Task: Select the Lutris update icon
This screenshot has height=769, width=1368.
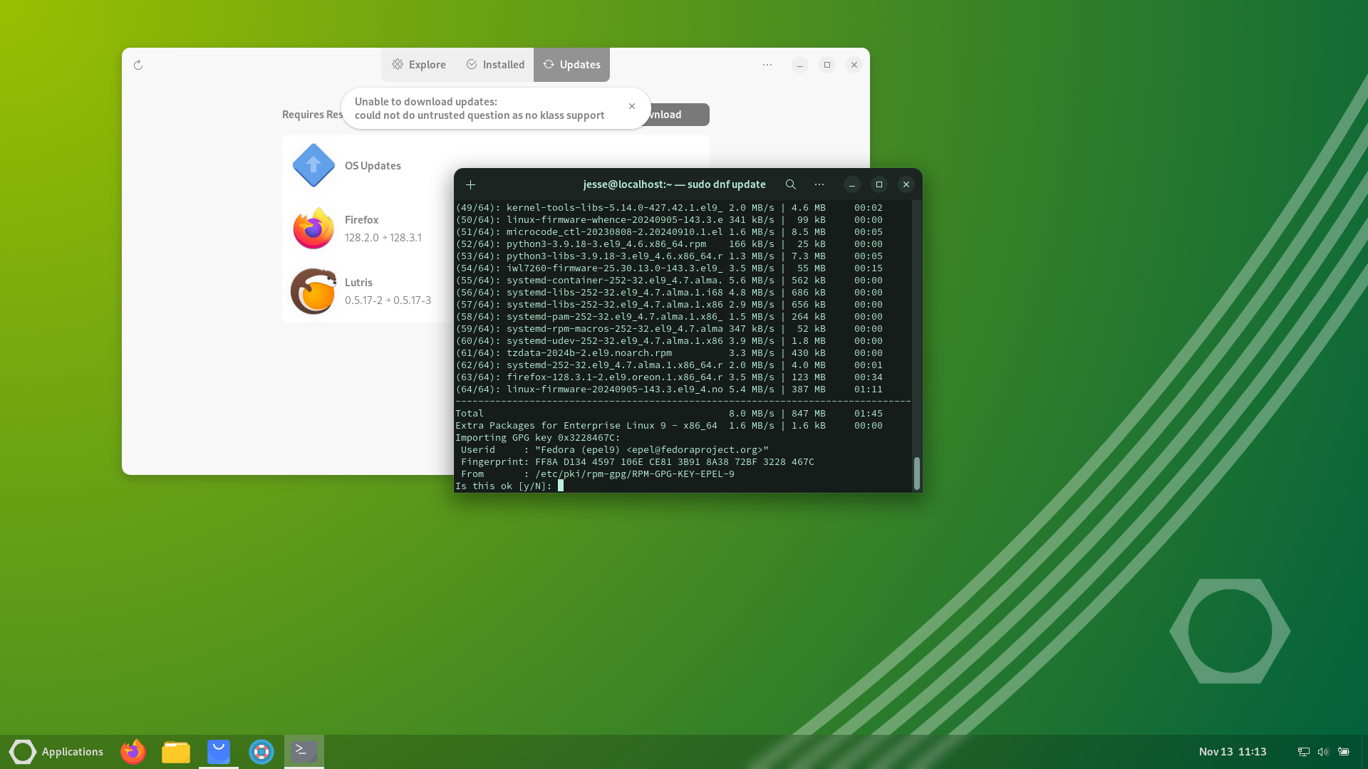Action: click(313, 291)
